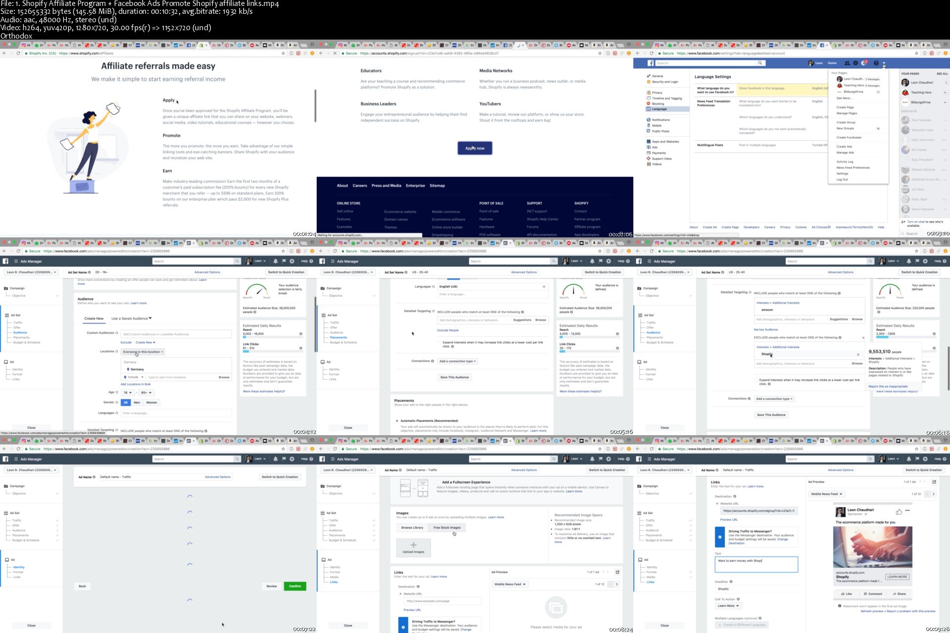Open notifications bell in 00:04:12 Ads Manager frame
This screenshot has width=950, height=633.
(x=276, y=261)
